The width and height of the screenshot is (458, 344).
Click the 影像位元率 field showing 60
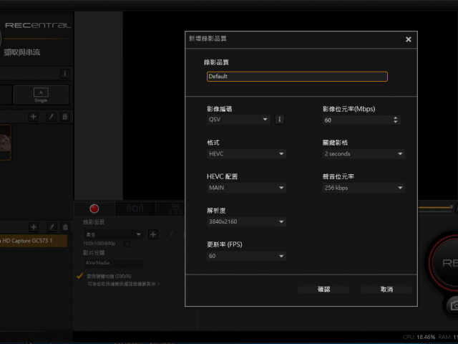point(361,120)
